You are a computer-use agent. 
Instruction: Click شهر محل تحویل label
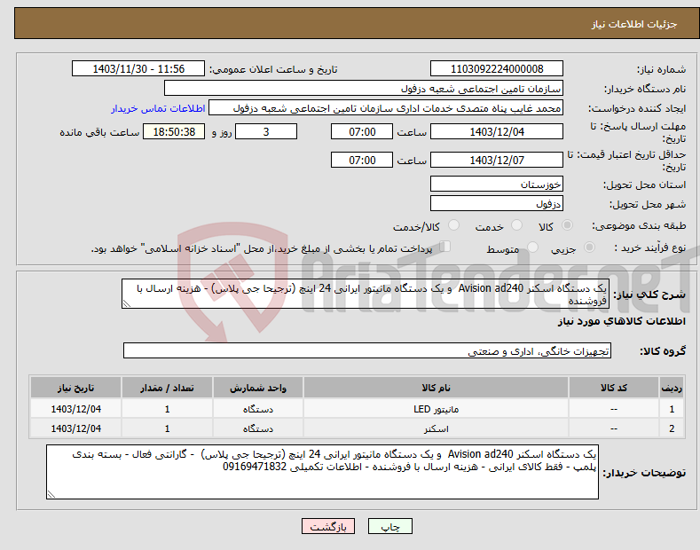(648, 204)
